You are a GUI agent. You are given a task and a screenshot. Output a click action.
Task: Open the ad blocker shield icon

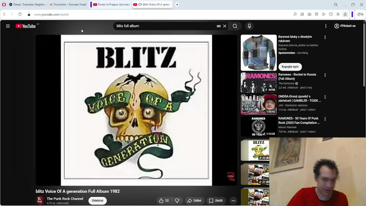pos(317,14)
